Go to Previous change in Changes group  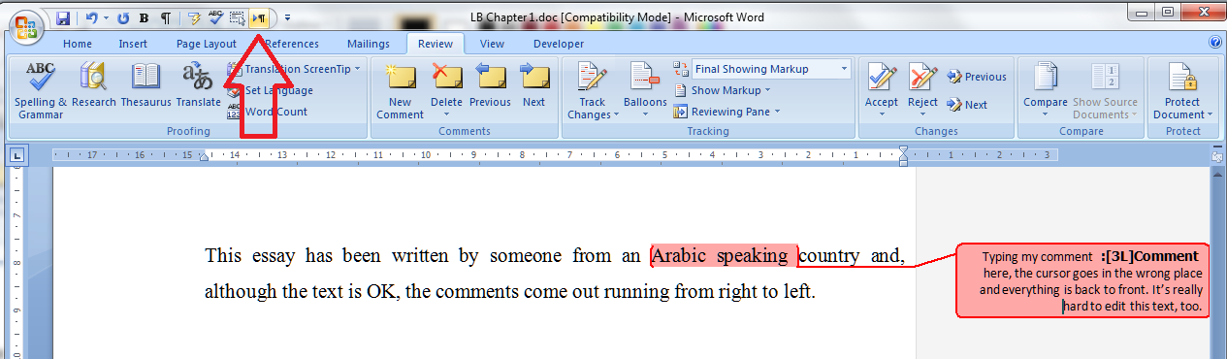pos(977,77)
